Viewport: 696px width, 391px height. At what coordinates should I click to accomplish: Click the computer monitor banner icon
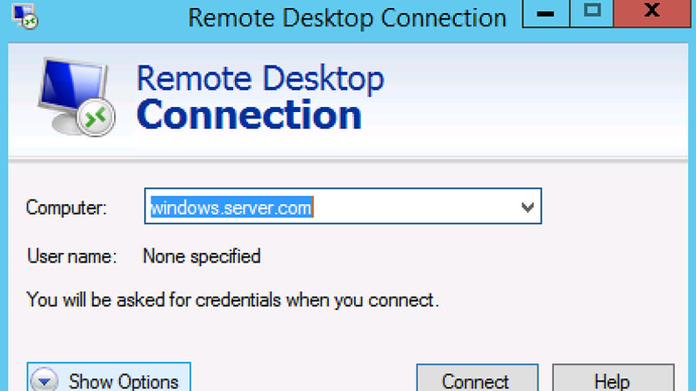pos(75,96)
